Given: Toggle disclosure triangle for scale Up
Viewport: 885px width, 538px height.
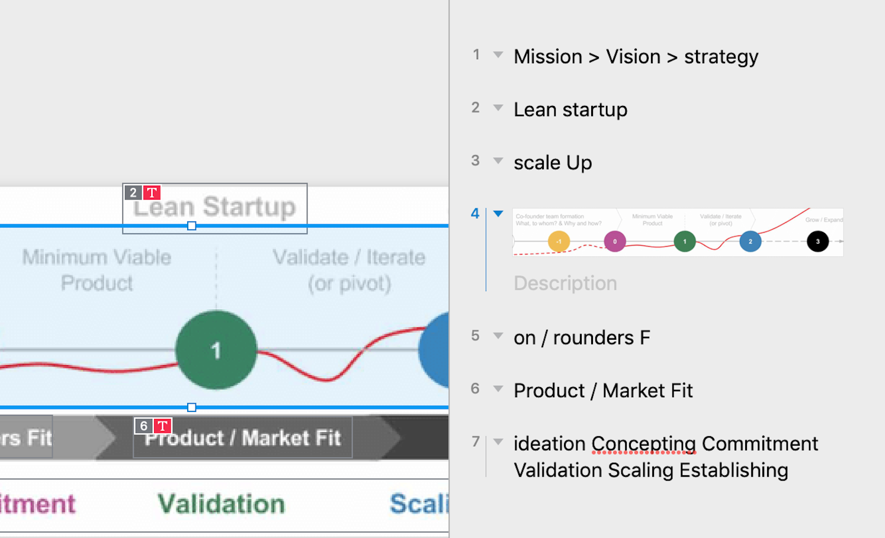Looking at the screenshot, I should pos(498,160).
